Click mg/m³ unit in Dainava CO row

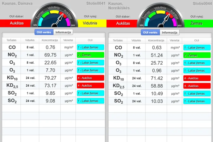coord(69,47)
